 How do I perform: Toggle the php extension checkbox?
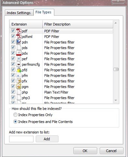(13, 92)
